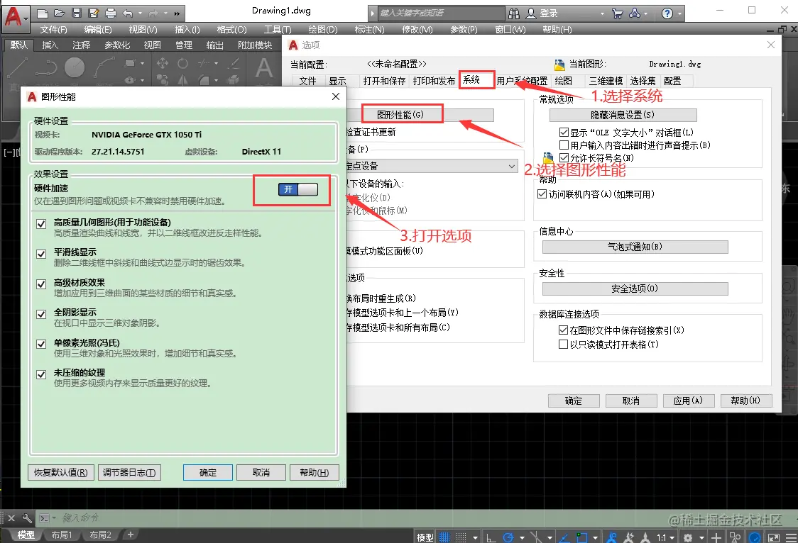The width and height of the screenshot is (798, 543).
Task: Toggle save link index in drawing file checkbox
Action: [x=563, y=330]
